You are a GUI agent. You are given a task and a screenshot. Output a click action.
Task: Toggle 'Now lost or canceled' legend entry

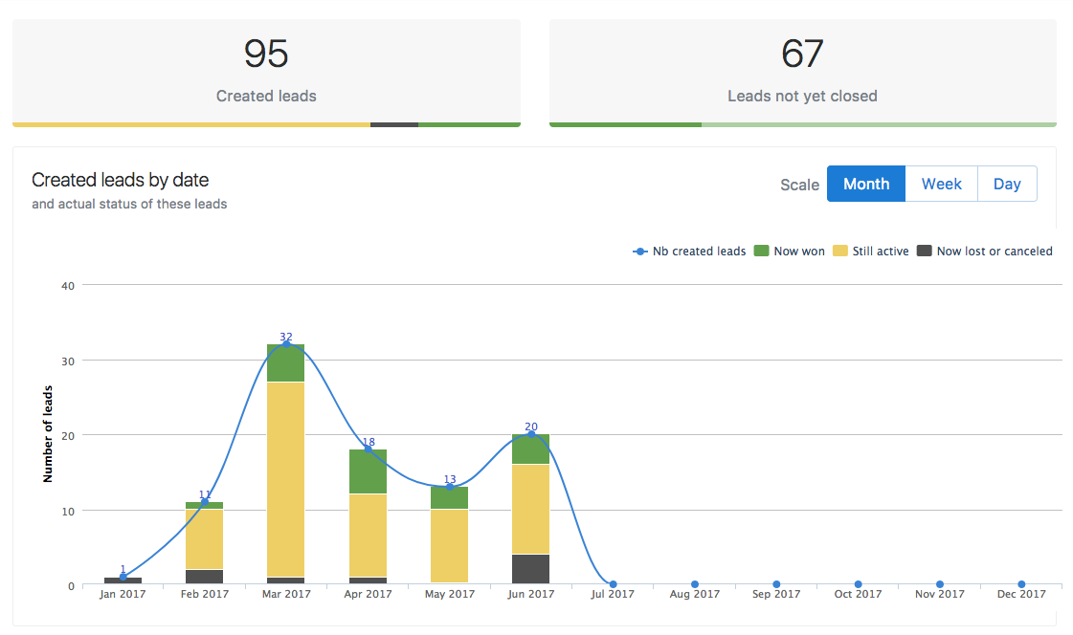click(985, 252)
